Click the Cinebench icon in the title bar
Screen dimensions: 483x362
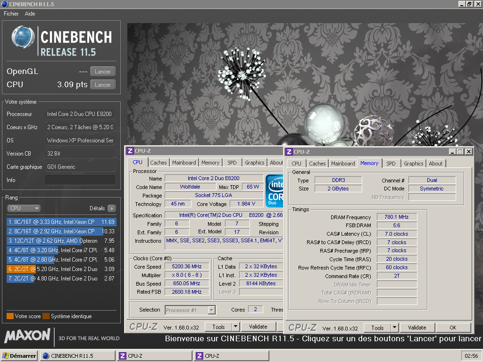click(x=4, y=4)
